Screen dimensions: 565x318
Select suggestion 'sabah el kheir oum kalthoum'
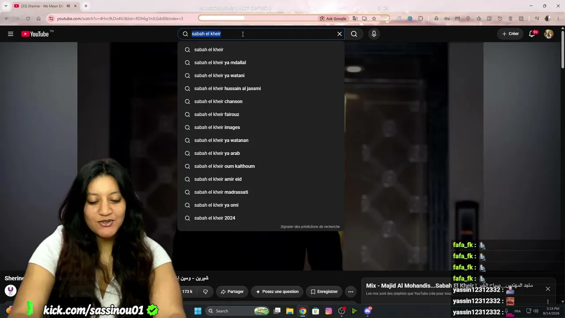pyautogui.click(x=261, y=166)
